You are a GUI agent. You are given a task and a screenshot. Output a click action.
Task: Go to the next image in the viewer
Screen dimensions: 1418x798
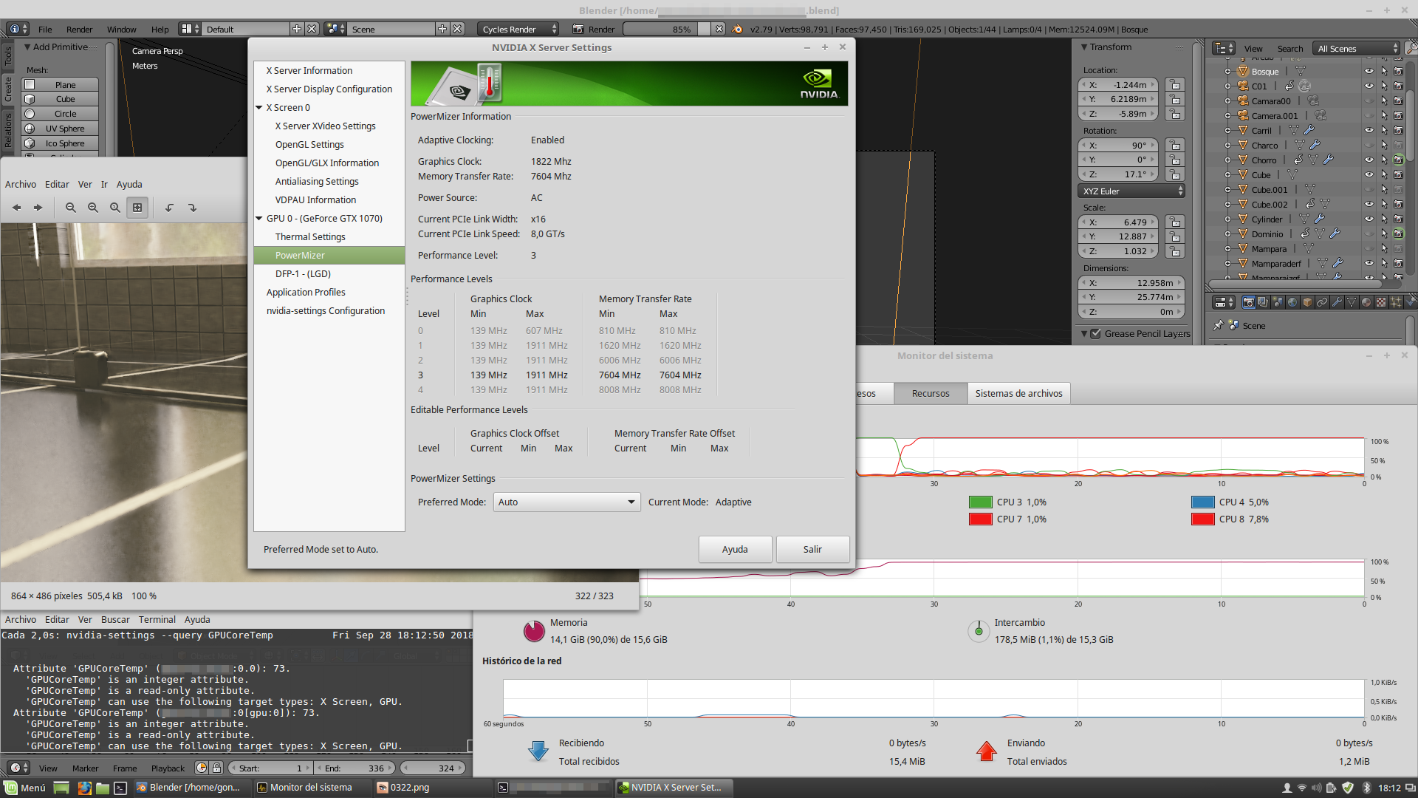coord(38,208)
